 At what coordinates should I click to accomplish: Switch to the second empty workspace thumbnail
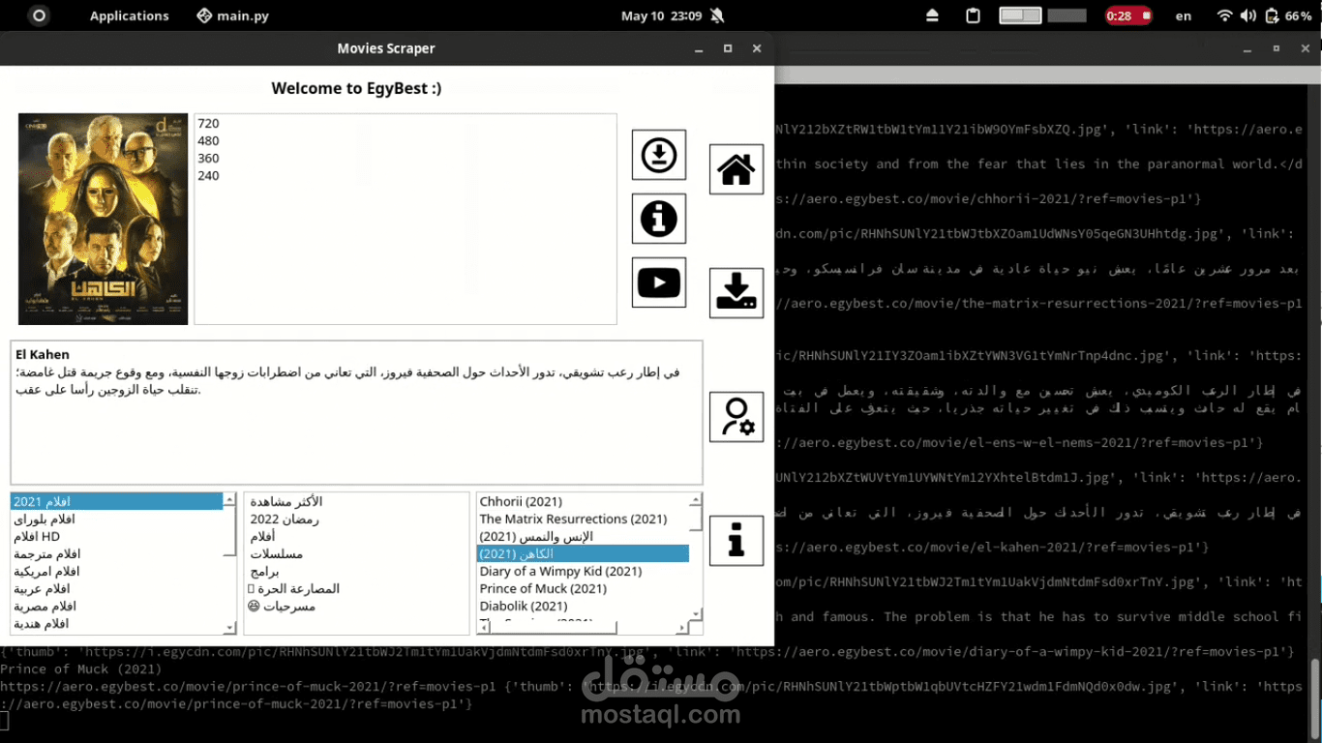pyautogui.click(x=1067, y=15)
